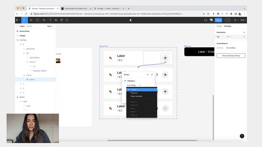This screenshot has height=147, width=262.
Task: Open the Page 1 dropdown
Action: [x=50, y=26]
